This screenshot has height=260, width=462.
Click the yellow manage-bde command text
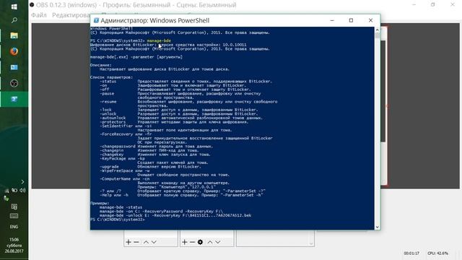pyautogui.click(x=159, y=40)
